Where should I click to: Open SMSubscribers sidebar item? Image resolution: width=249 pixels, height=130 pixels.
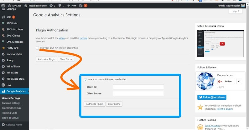tap(15, 29)
